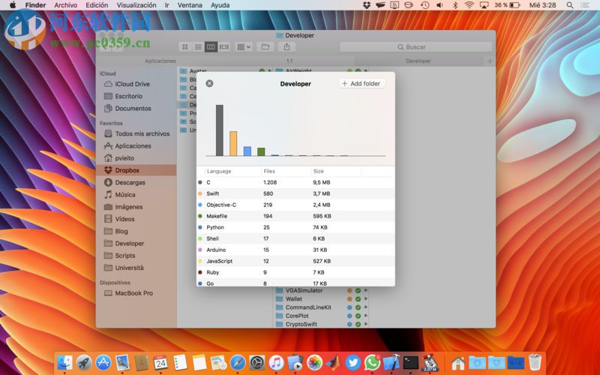This screenshot has width=600, height=375.
Task: Add a new Finder tab with plus button
Action: click(490, 61)
